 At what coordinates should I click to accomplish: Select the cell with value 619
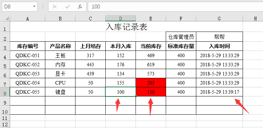(x=151, y=65)
